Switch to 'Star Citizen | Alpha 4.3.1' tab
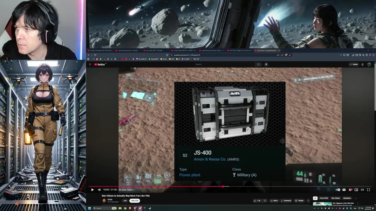Image resolution: width=376 pixels, height=211 pixels. tap(239, 50)
